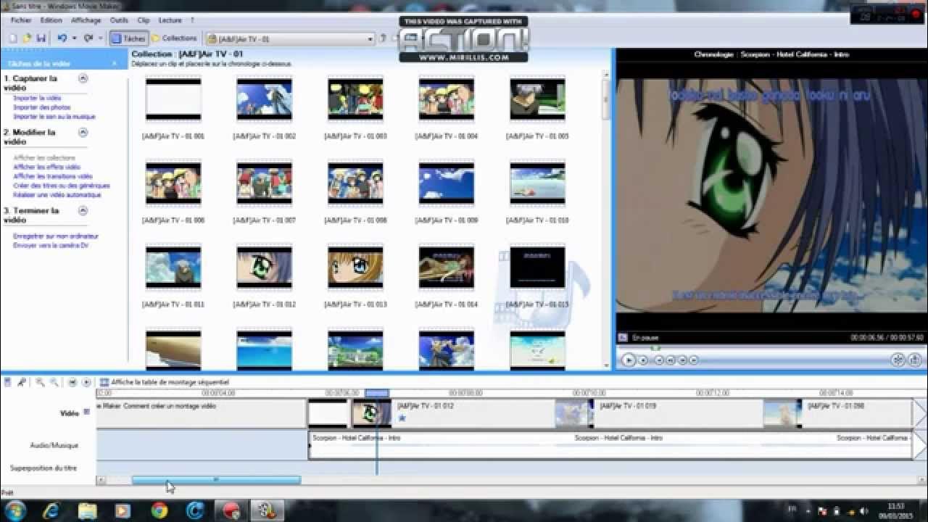
Task: Select clip thumbnail Air TV - 01 012
Action: pos(265,268)
